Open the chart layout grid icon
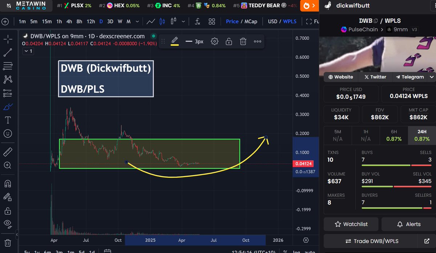436x253 pixels. (x=212, y=21)
